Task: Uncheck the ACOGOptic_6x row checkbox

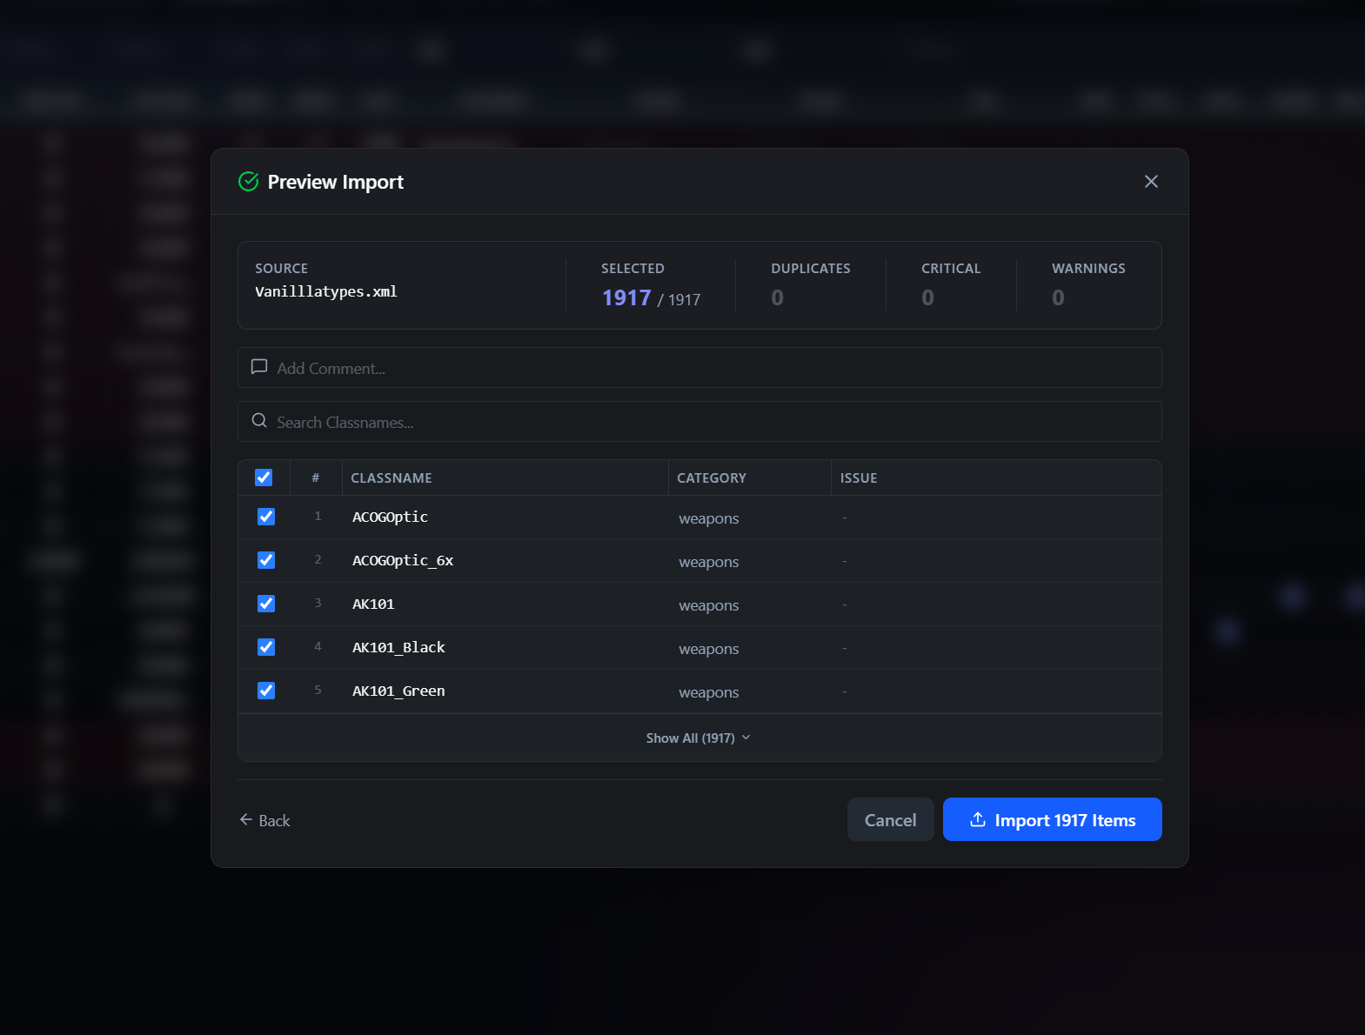Action: click(x=266, y=560)
